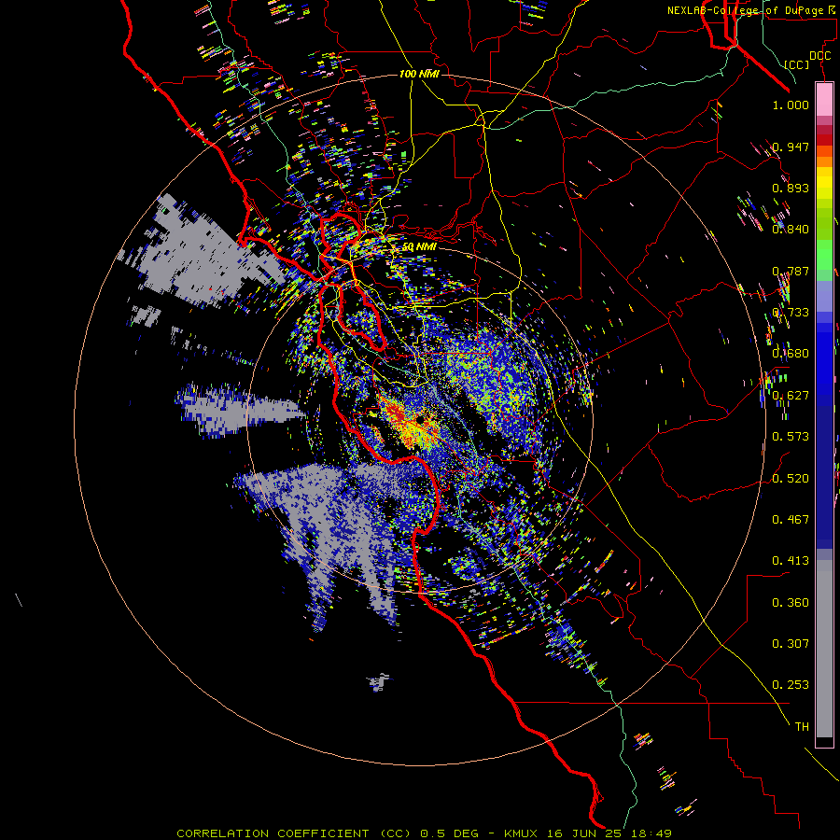Click the [CC] label above the color scale
Viewport: 840px width, 840px height.
point(797,64)
